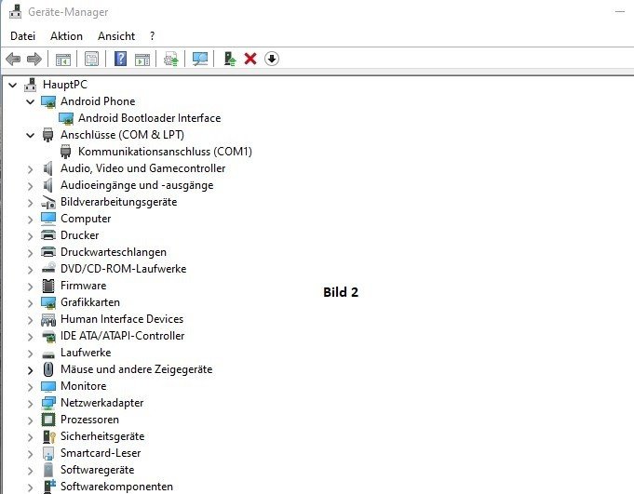
Task: Click the Kommunikationsanschluss (COM1) plug icon
Action: tap(65, 152)
